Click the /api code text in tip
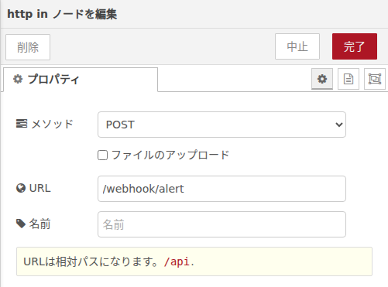388x287 pixels. (177, 261)
